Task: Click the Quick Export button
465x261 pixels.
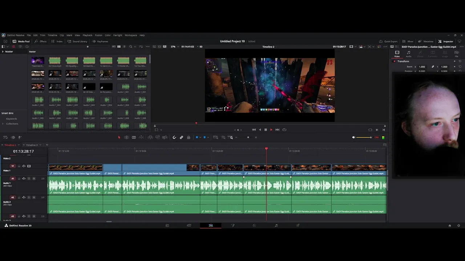Action: click(x=388, y=41)
